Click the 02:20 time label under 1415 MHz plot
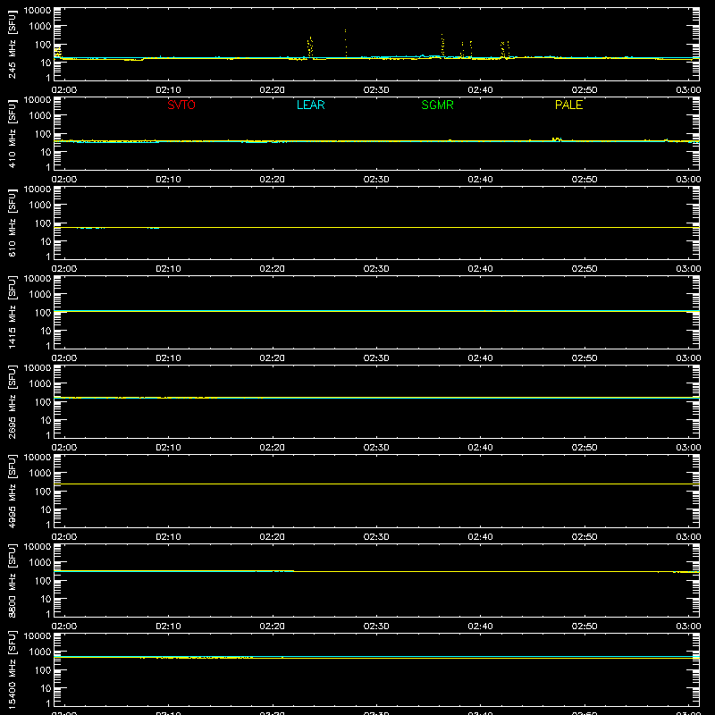Screen dimensions: 715x715 point(273,358)
